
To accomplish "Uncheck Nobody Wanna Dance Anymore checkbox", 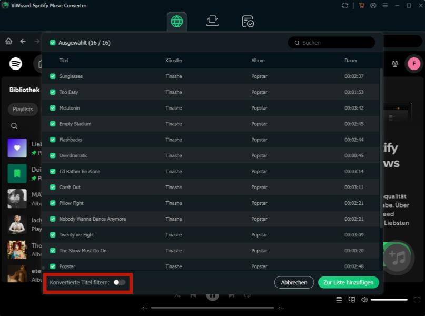I will [53, 219].
